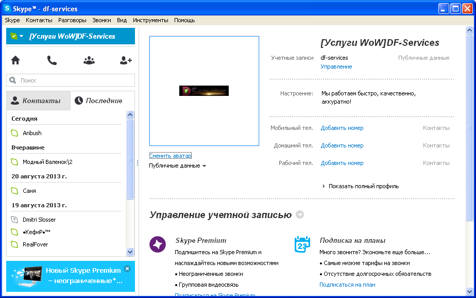Viewport: 476px width, 298px height.
Task: Click the Skype Premium purple star icon
Action: click(x=158, y=244)
